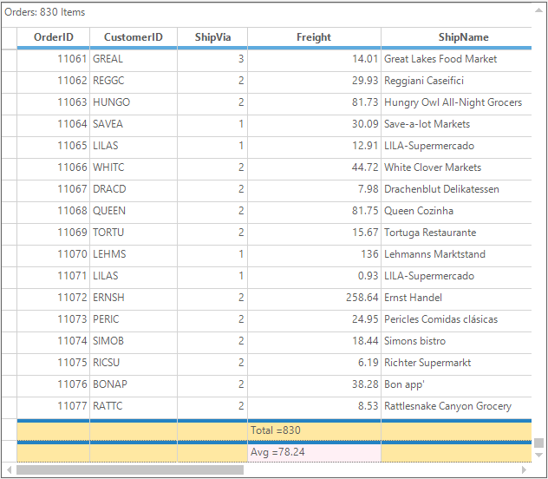Select CustomerID cell SAVEA
The image size is (548, 479).
tap(134, 126)
